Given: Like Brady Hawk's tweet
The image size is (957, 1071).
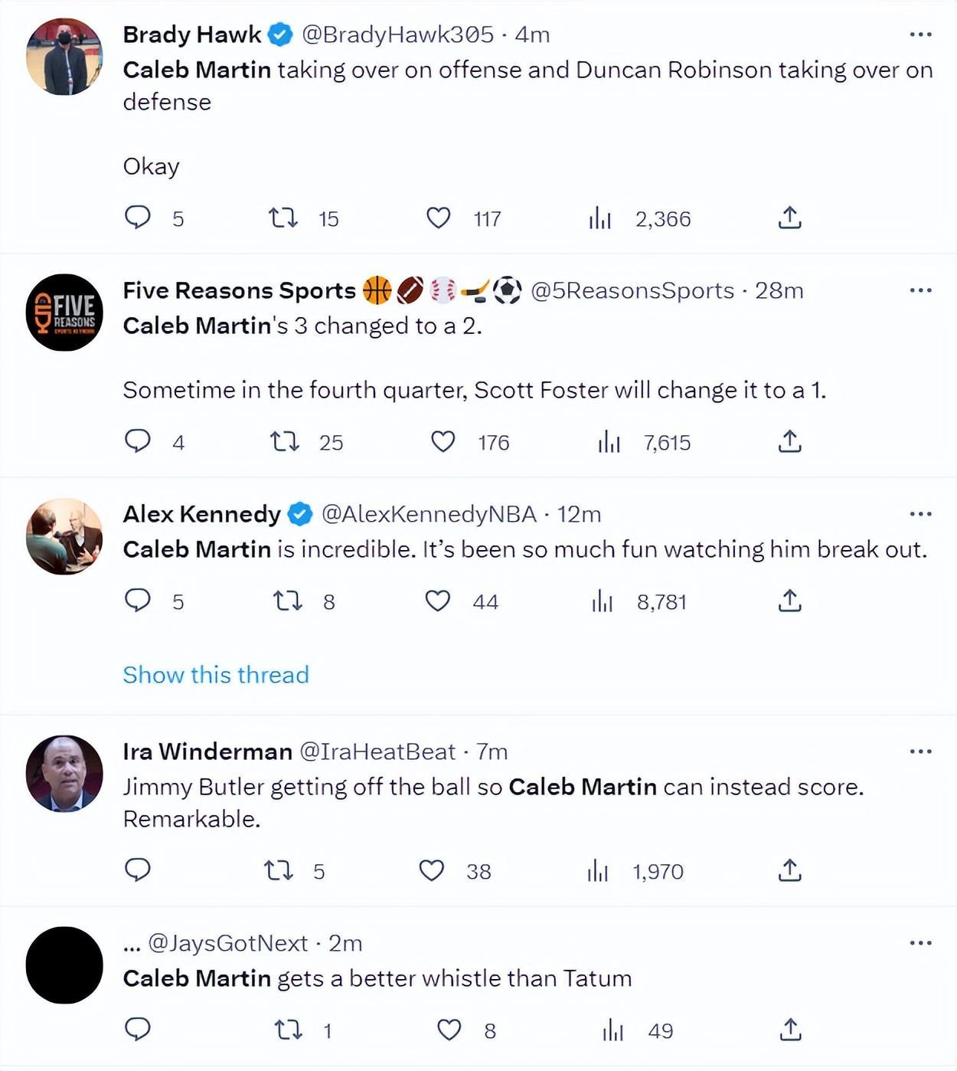Looking at the screenshot, I should [439, 218].
